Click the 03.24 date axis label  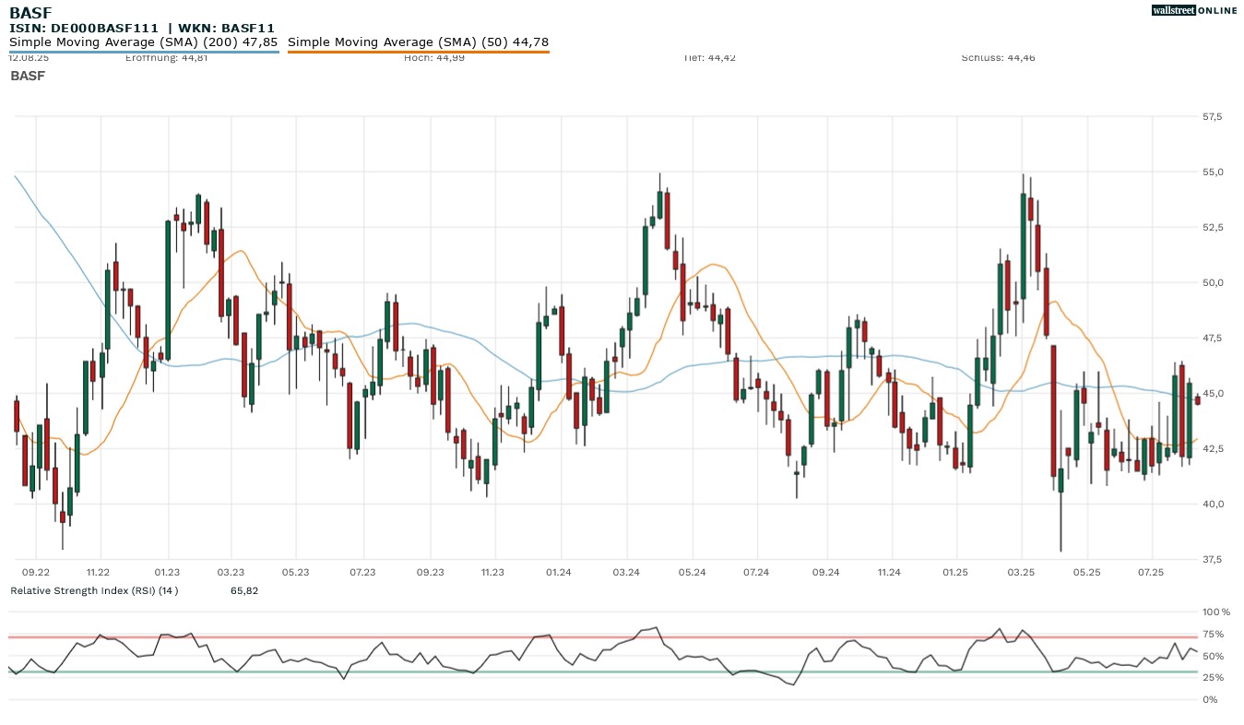tap(626, 573)
